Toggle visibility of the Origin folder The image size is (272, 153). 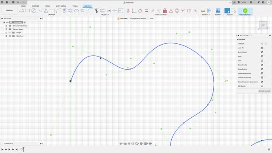coord(10,33)
